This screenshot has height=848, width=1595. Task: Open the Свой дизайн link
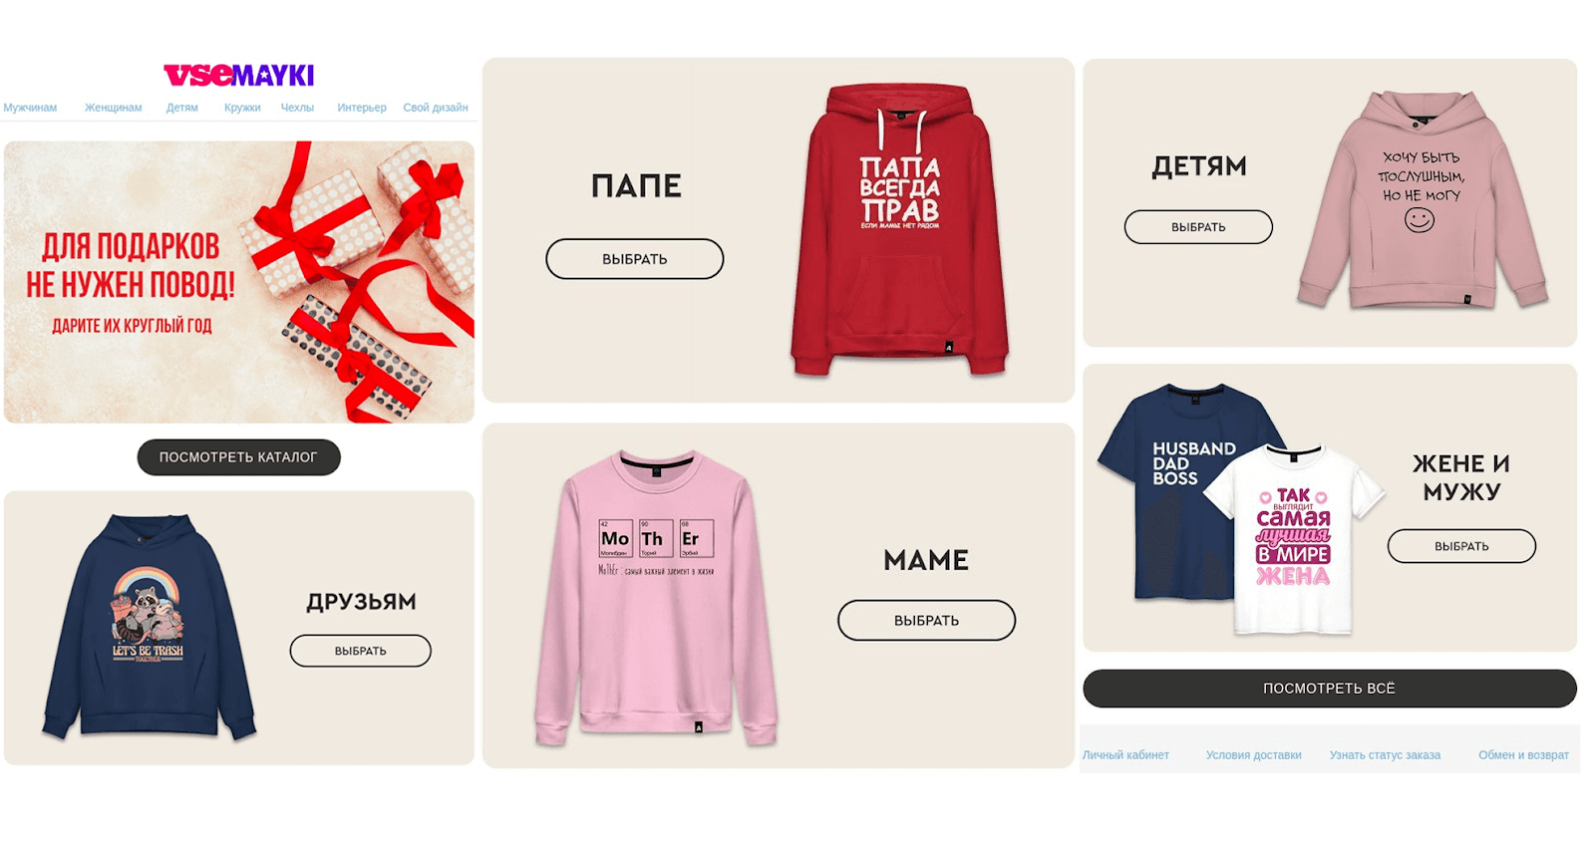pyautogui.click(x=436, y=108)
